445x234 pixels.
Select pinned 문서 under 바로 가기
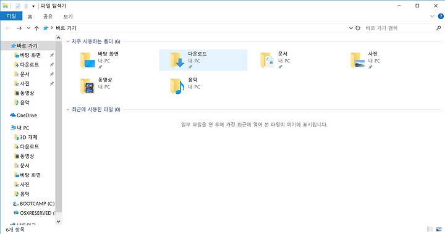(22, 74)
